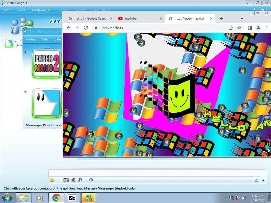This screenshot has height=203, width=271.
Task: Click the volume speaker tray icon
Action: pyautogui.click(x=244, y=198)
